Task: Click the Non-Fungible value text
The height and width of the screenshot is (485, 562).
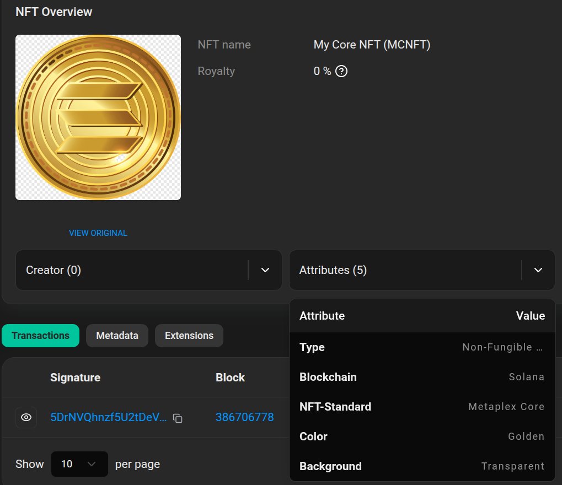Action: (x=503, y=347)
